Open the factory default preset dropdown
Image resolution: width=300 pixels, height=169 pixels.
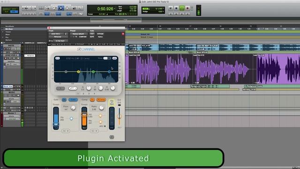click(x=79, y=34)
